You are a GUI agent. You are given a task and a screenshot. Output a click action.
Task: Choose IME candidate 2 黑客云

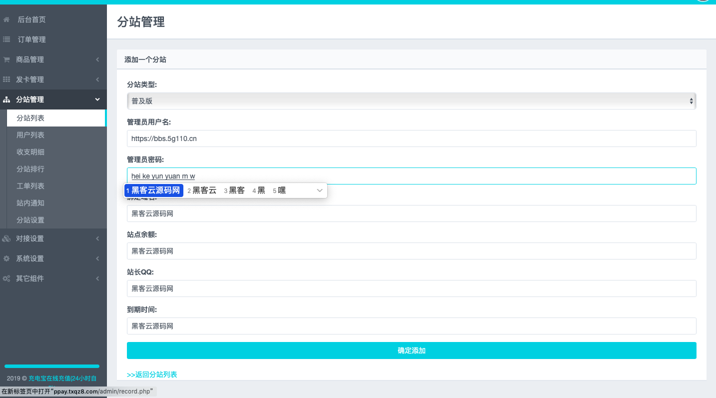click(x=202, y=190)
